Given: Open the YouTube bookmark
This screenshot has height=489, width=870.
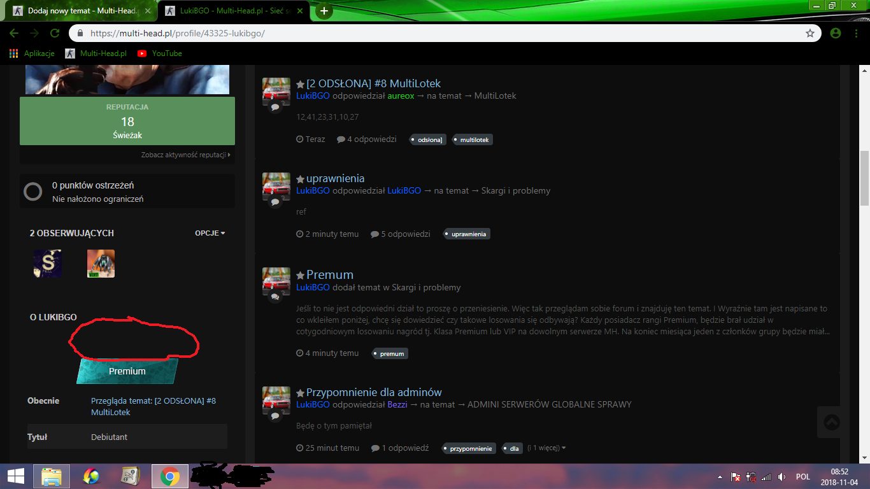Looking at the screenshot, I should tap(160, 53).
